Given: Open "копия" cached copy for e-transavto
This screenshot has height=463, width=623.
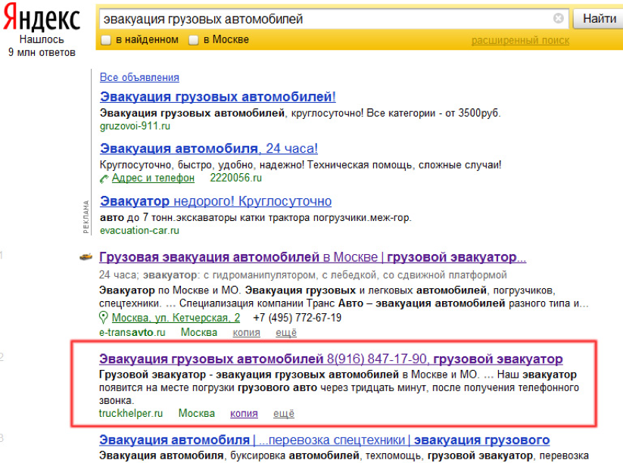Looking at the screenshot, I should tap(246, 333).
